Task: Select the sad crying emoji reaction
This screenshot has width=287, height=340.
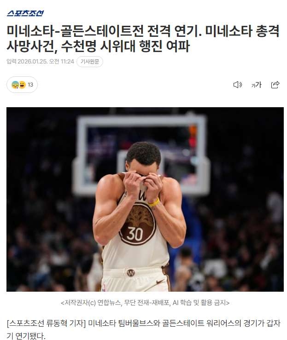Action: pos(15,85)
